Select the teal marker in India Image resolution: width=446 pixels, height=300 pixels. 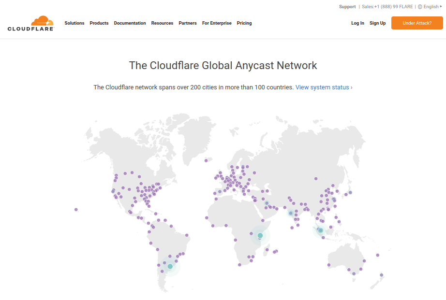pyautogui.click(x=291, y=213)
